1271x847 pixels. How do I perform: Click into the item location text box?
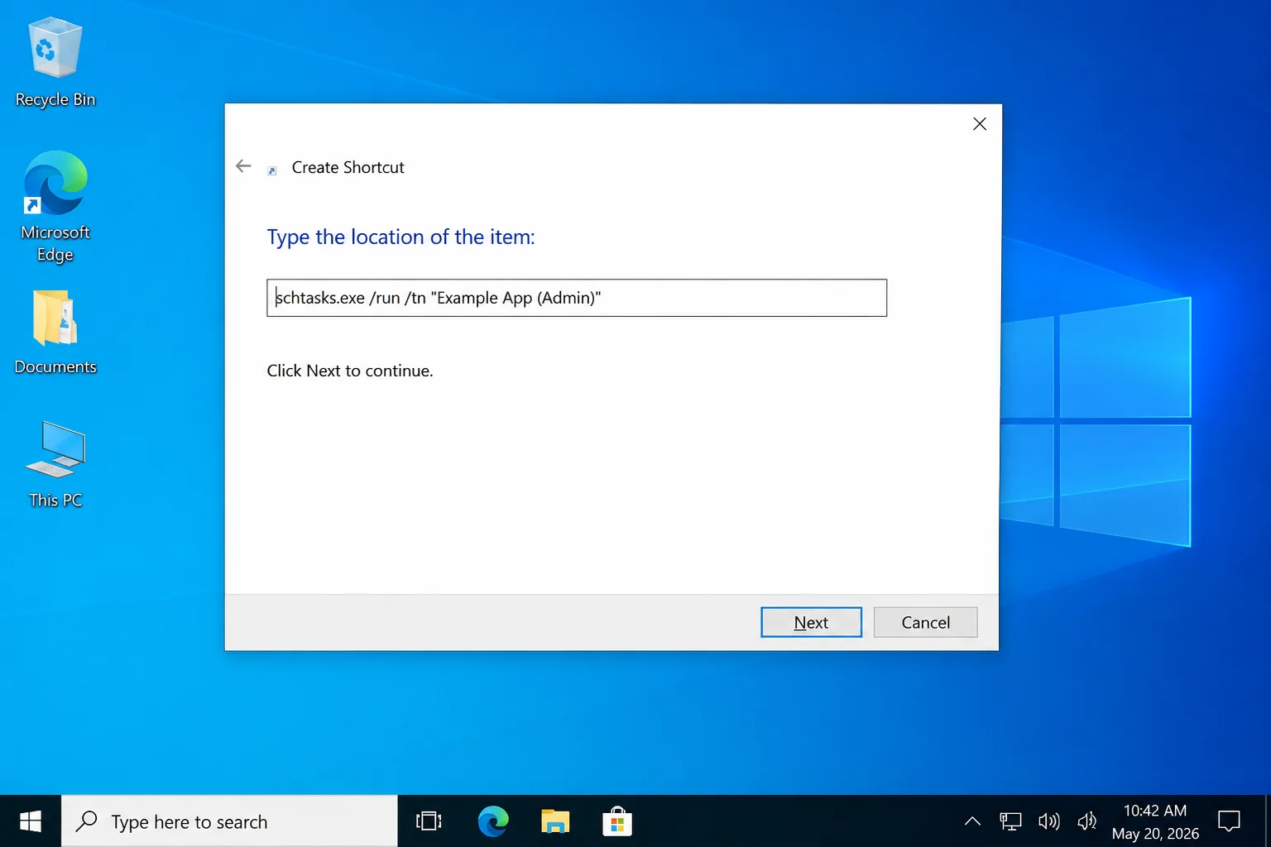pyautogui.click(x=577, y=298)
